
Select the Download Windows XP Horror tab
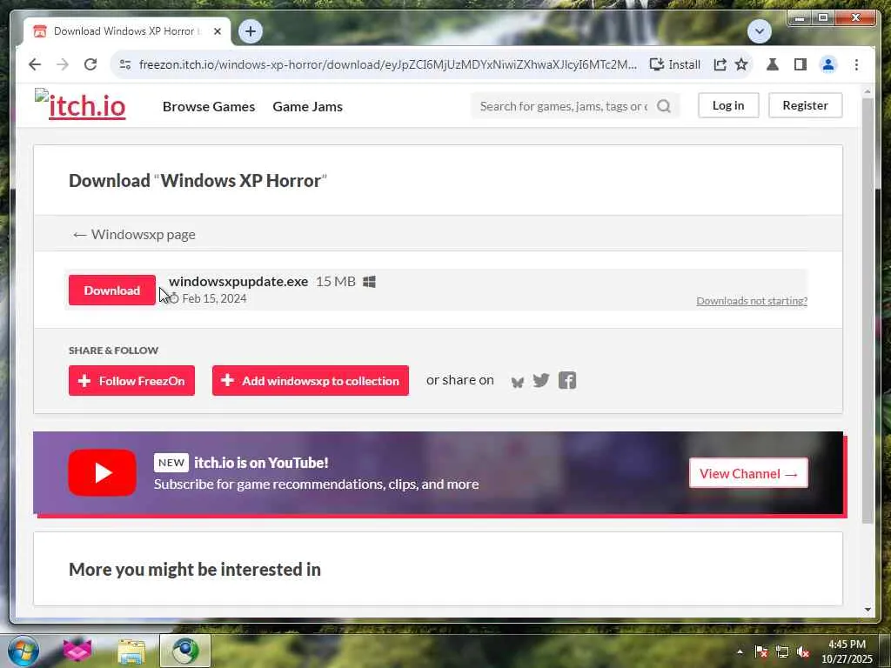[x=127, y=31]
